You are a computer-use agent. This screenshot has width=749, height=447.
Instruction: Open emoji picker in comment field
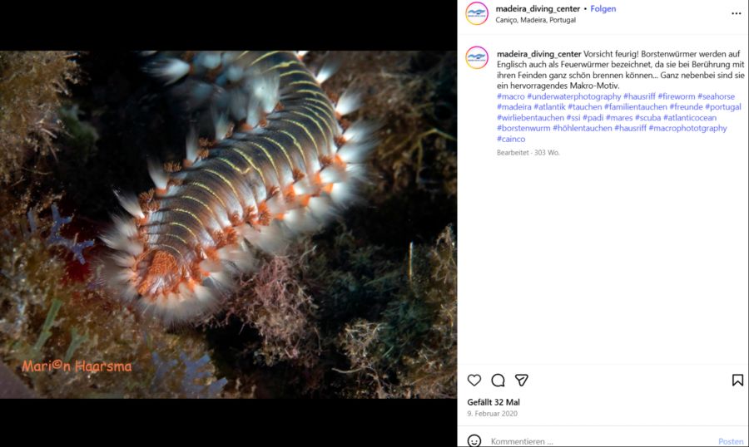(x=474, y=440)
